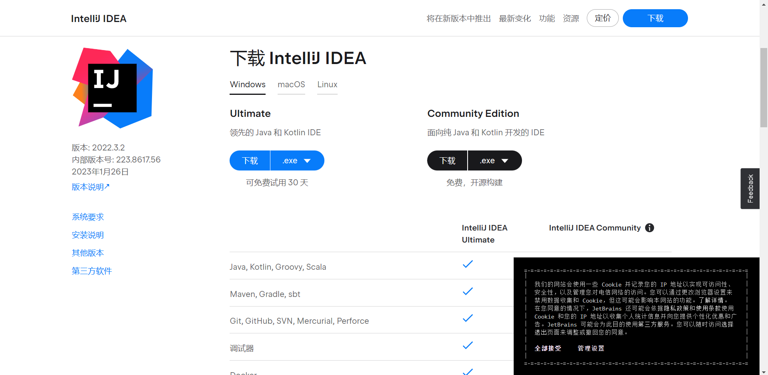Click the Maven, Gradle, sbt row label
This screenshot has width=768, height=375.
click(x=265, y=294)
